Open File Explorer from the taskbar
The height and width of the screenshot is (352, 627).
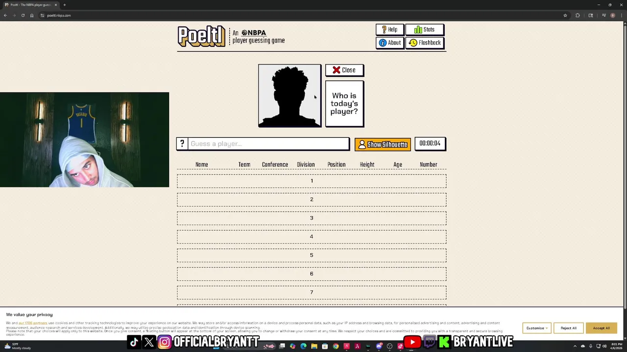(x=314, y=346)
